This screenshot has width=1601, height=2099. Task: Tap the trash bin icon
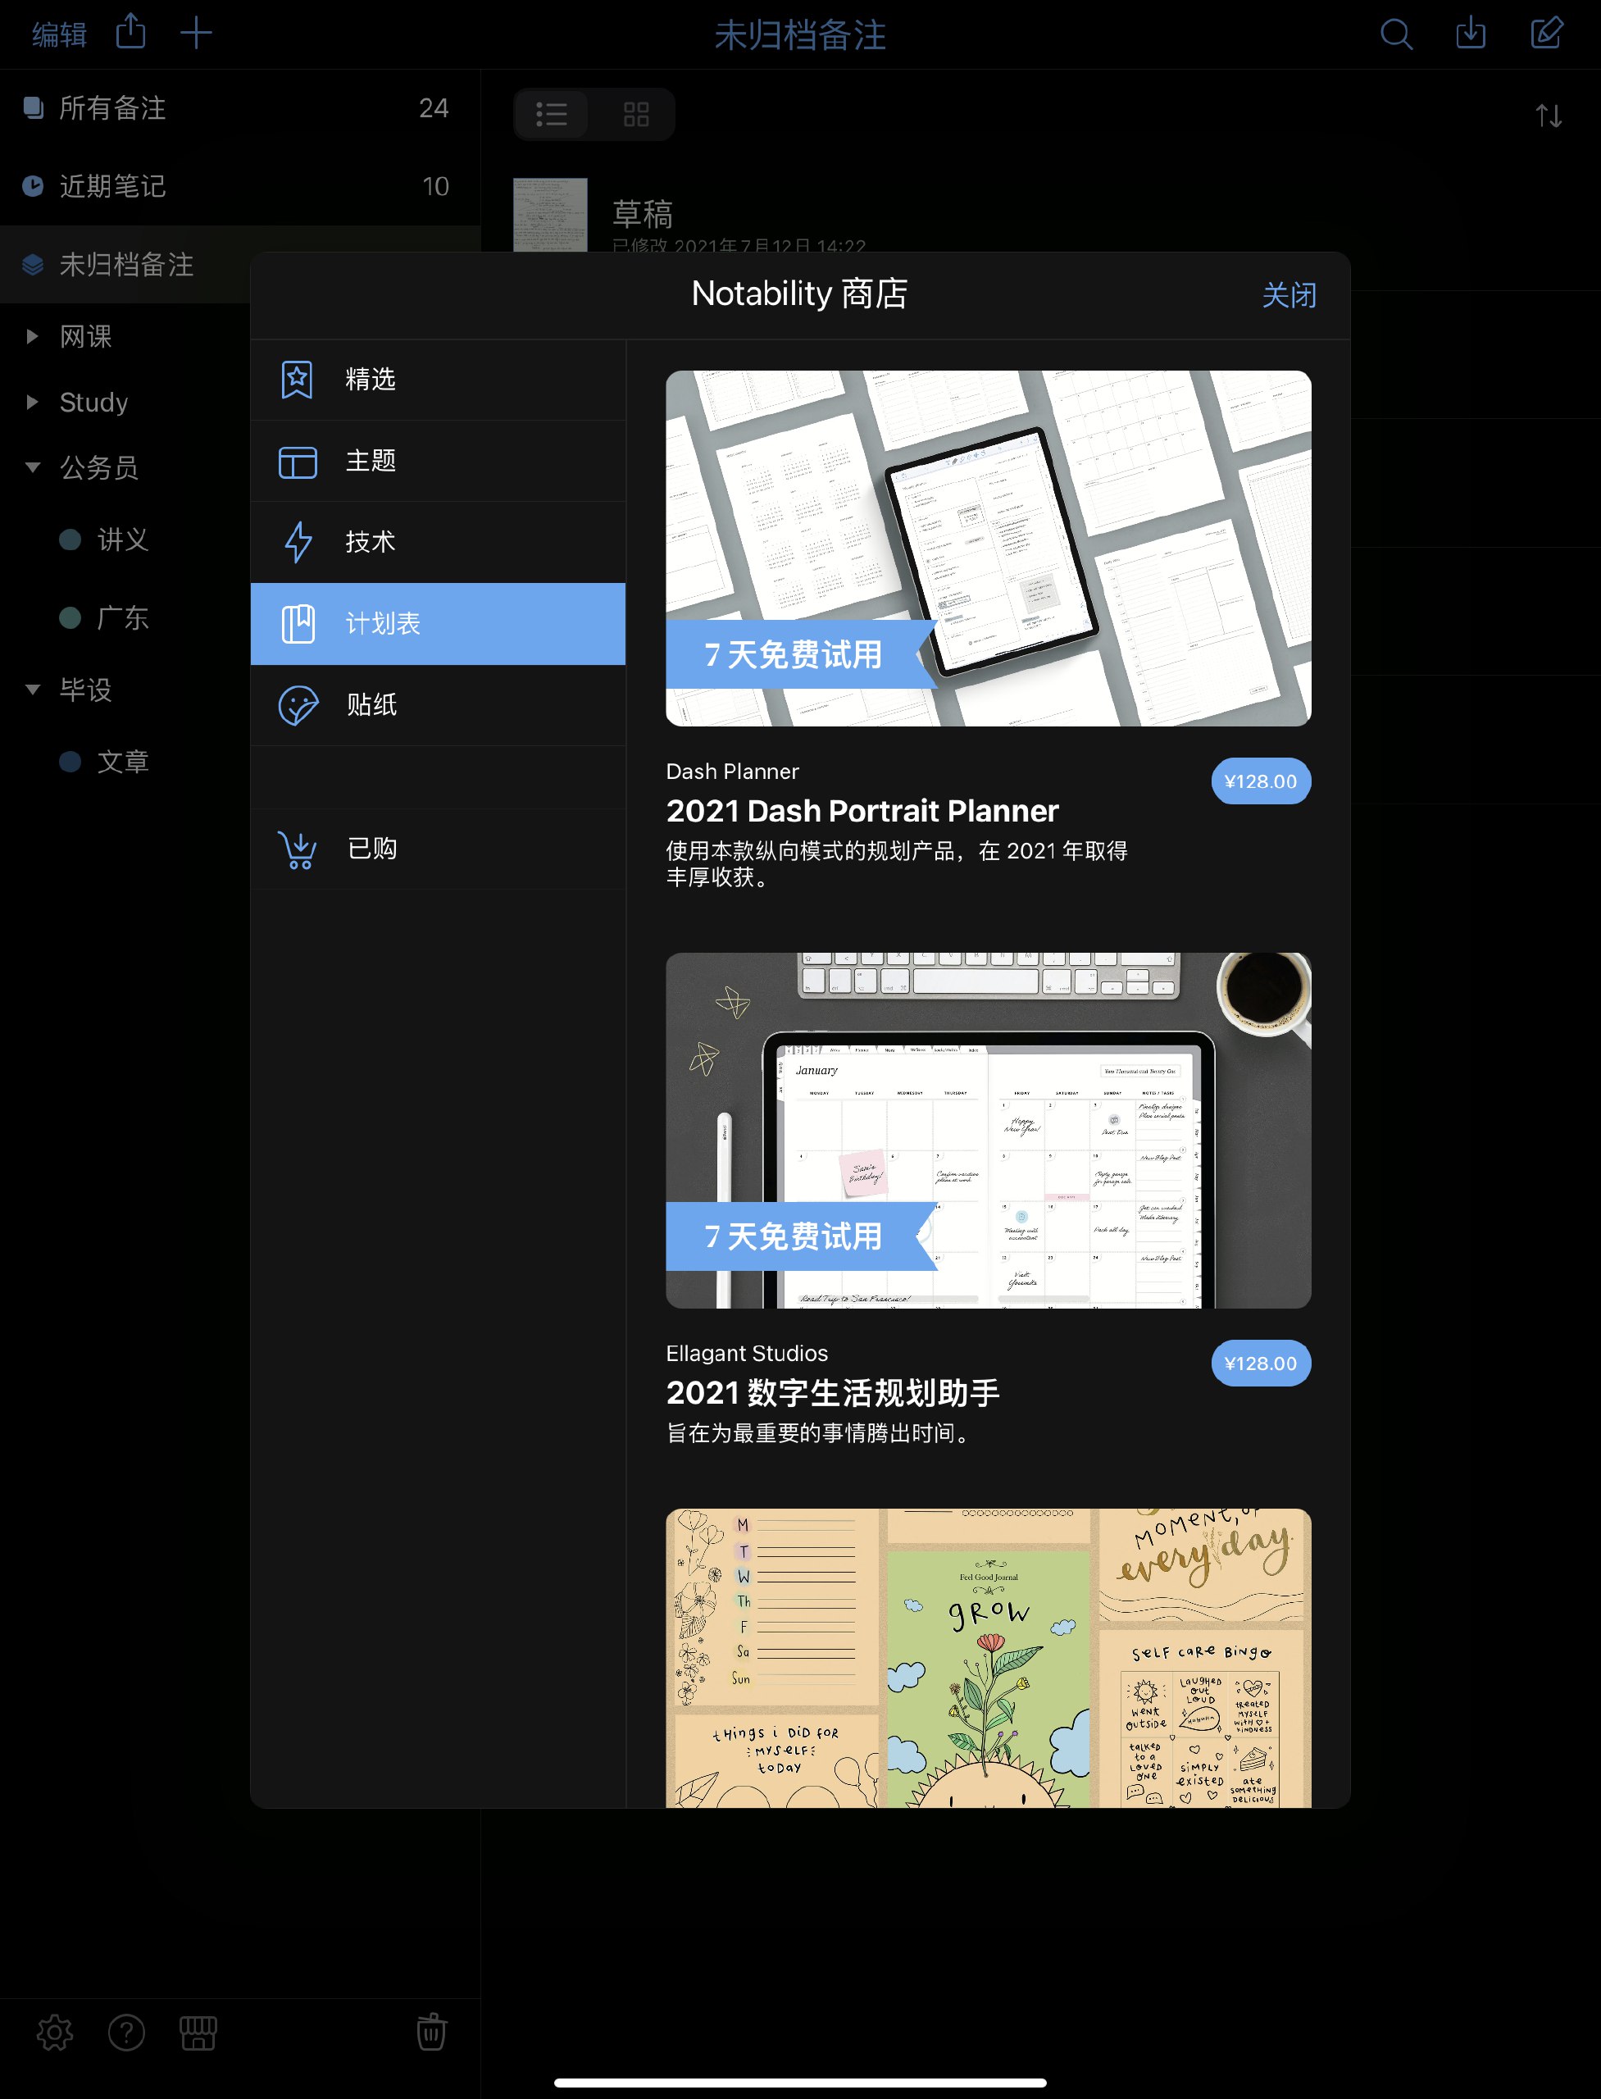tap(430, 2031)
